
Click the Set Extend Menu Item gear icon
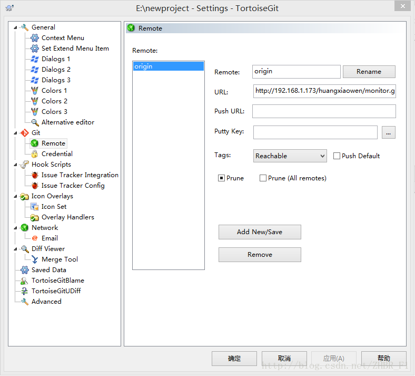35,49
